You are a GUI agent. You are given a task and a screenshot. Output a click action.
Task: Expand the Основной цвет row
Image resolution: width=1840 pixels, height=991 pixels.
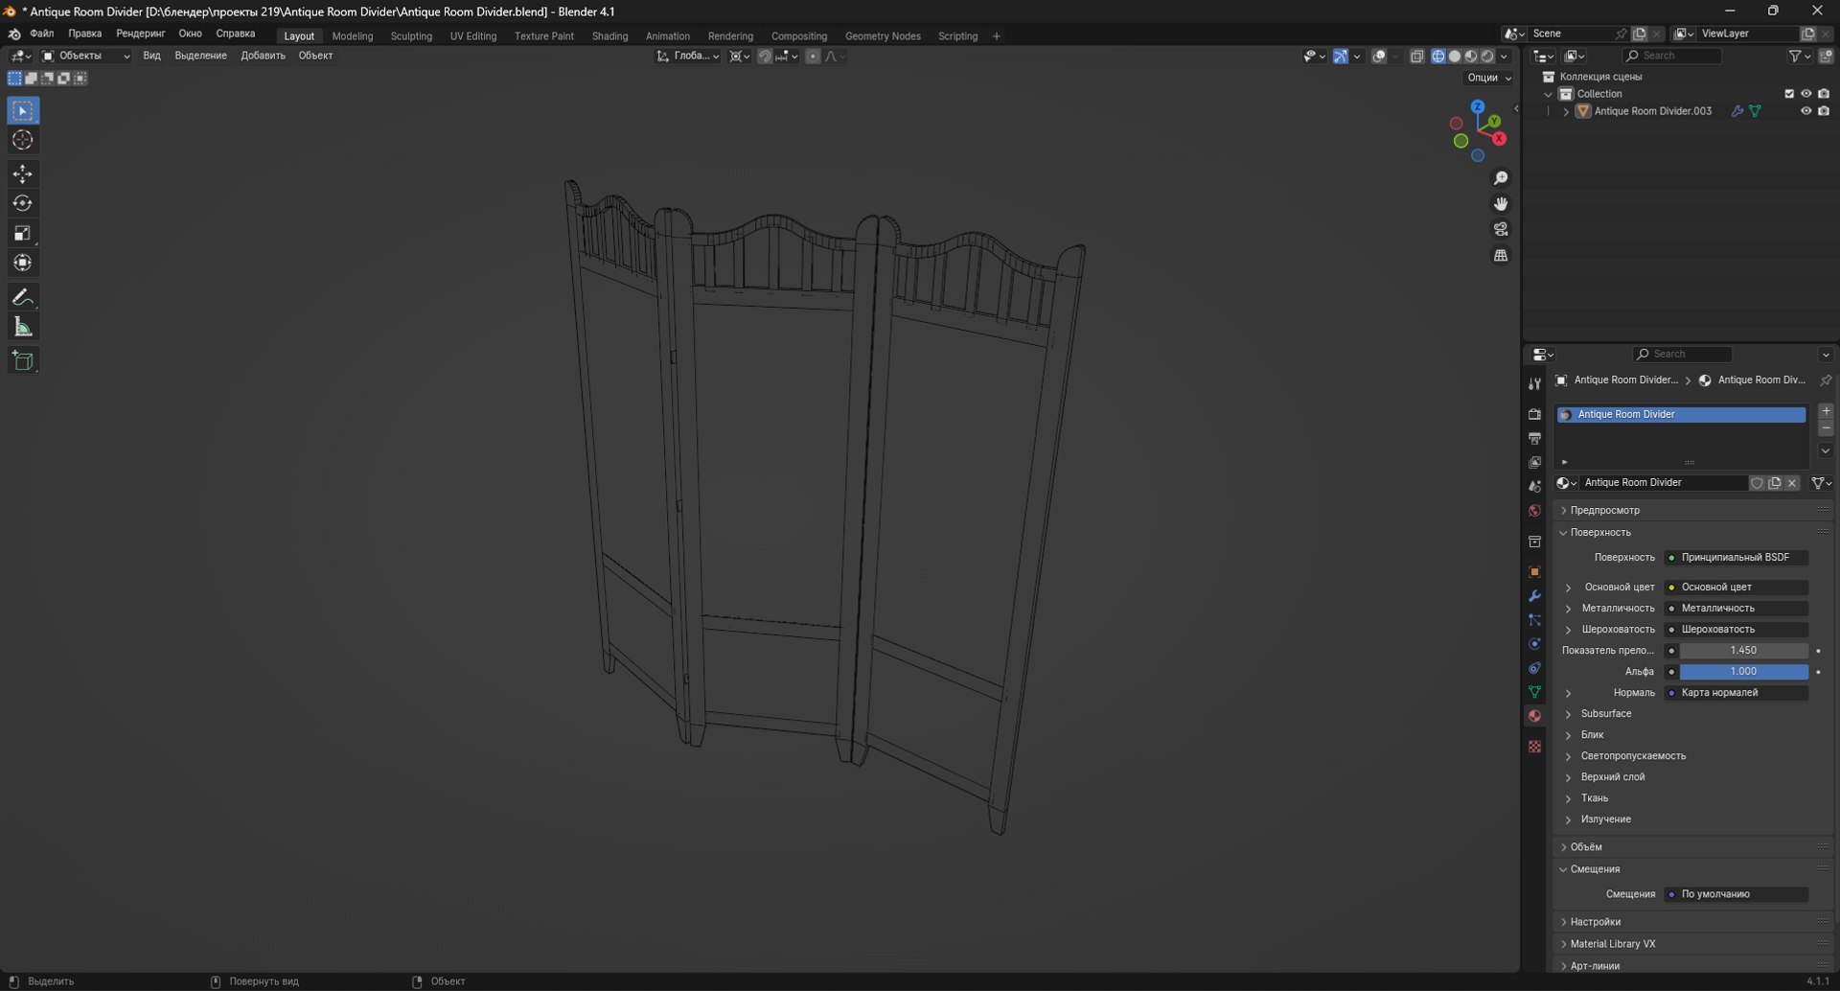pos(1568,588)
